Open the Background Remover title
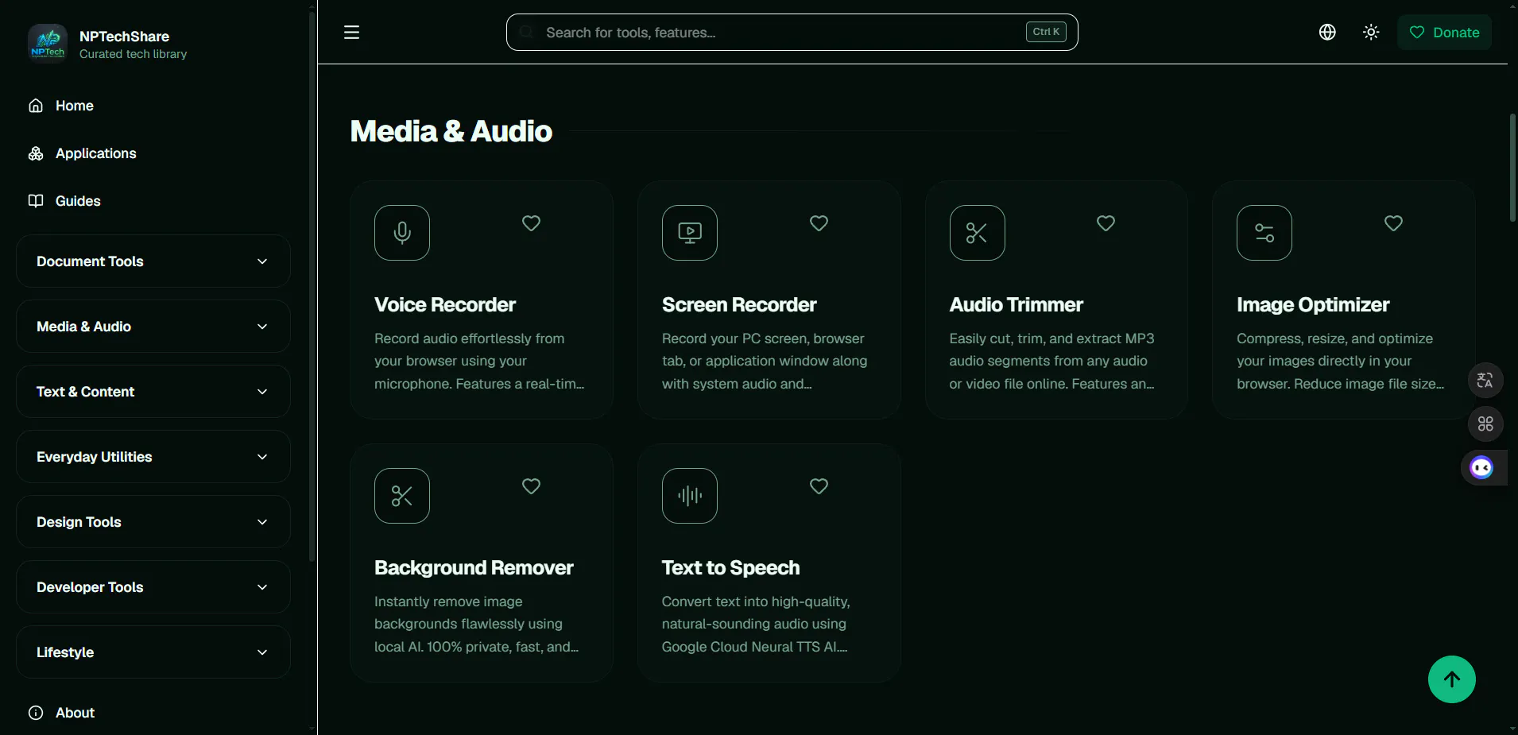This screenshot has height=735, width=1518. (x=474, y=568)
